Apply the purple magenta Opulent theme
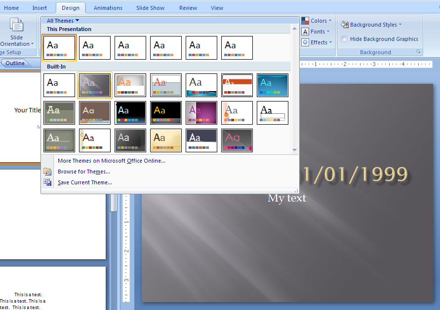440x310 pixels. coord(201,113)
